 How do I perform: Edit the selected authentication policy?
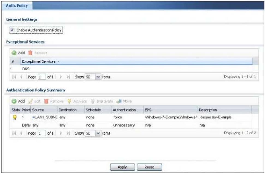(34, 101)
